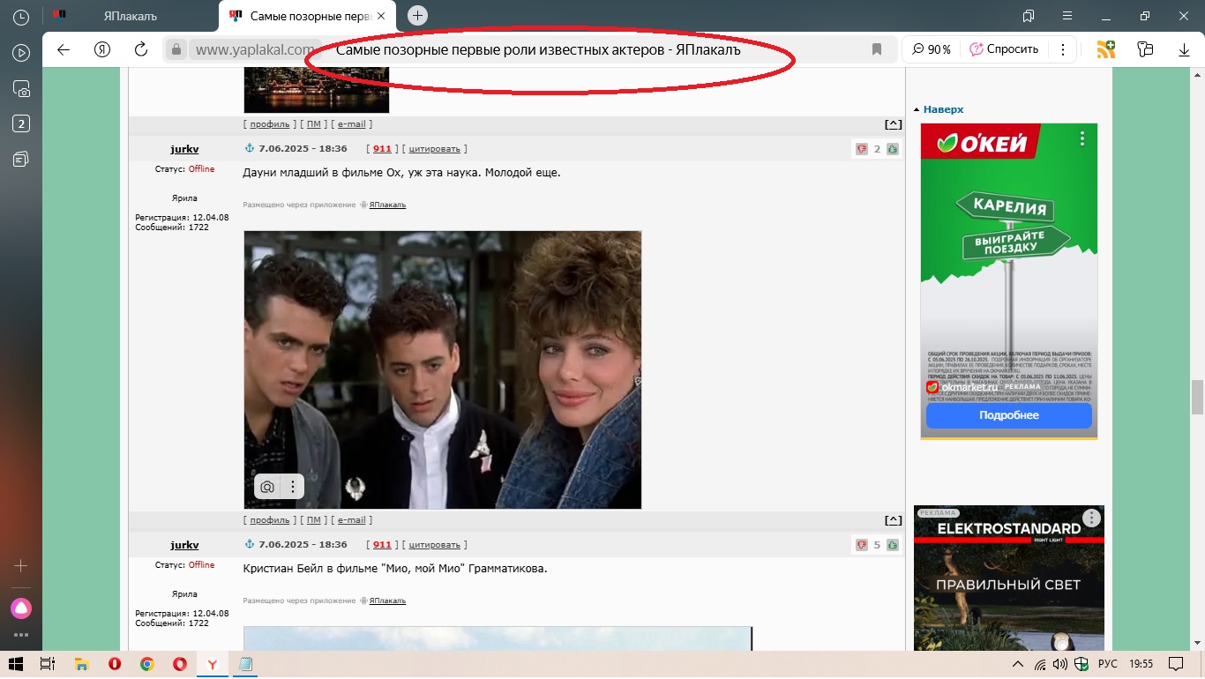Open ЯПлакалъ app link under Кристиан Бейл post

tap(387, 601)
